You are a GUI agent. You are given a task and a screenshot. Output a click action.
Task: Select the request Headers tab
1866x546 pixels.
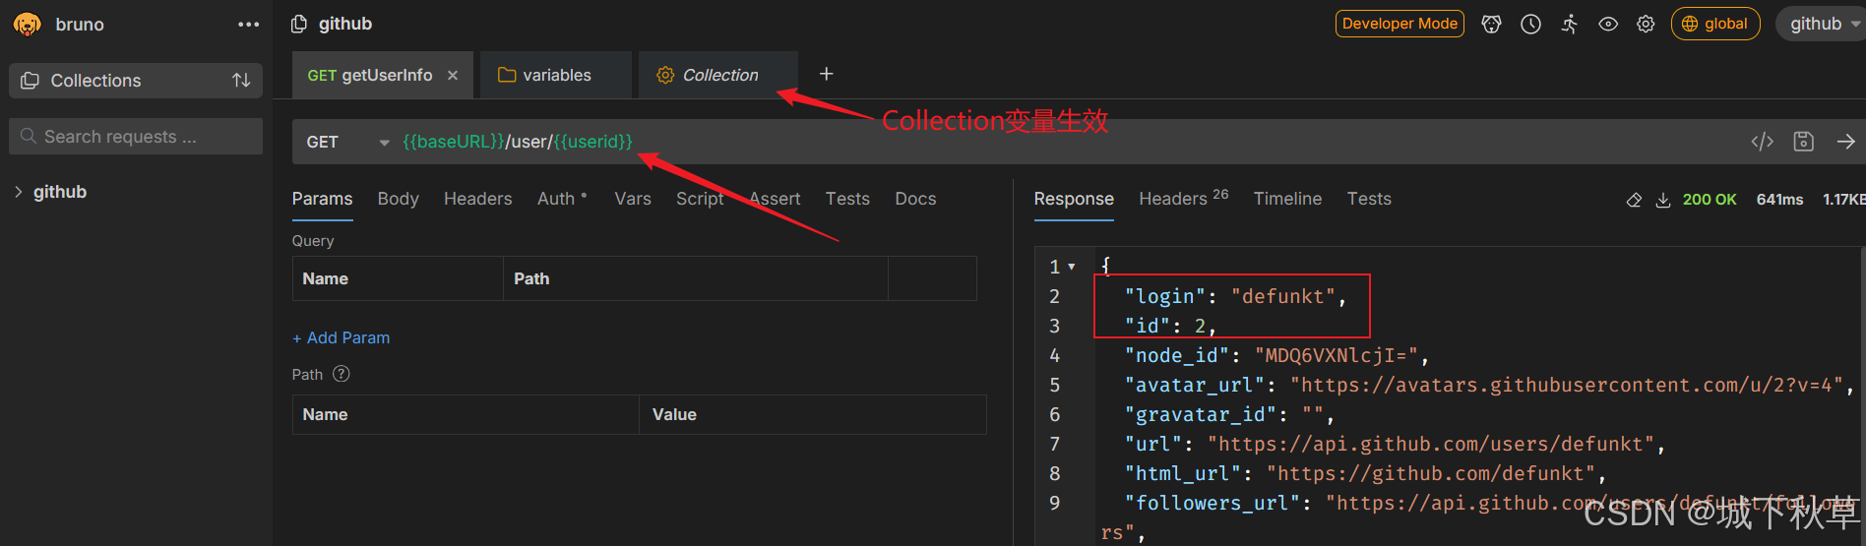point(477,199)
